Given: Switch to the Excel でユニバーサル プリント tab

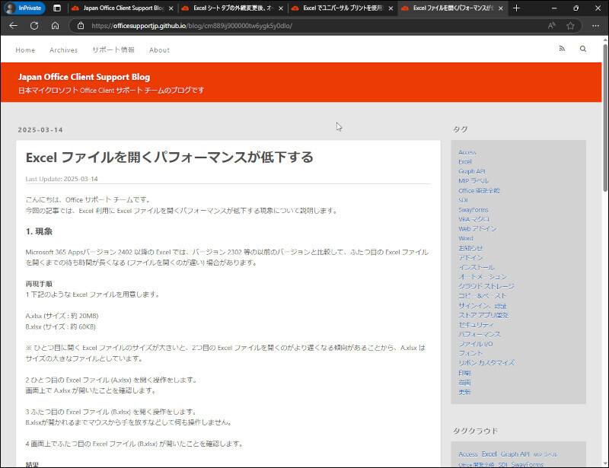Looking at the screenshot, I should (x=339, y=8).
